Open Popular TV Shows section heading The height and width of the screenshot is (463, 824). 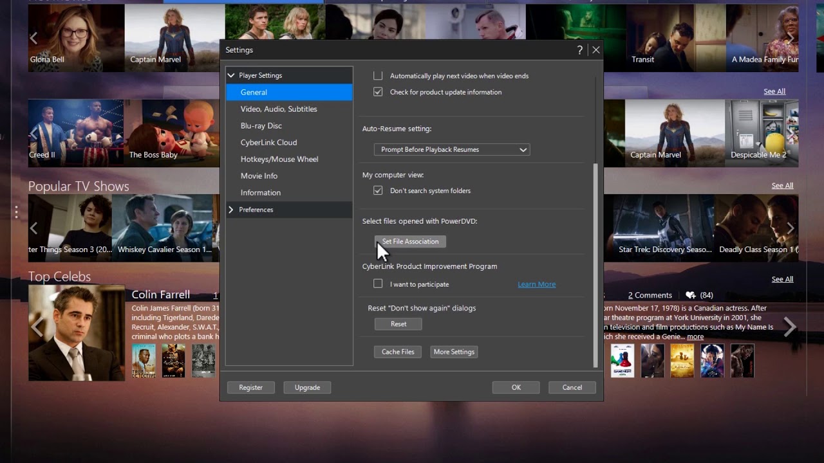(79, 186)
